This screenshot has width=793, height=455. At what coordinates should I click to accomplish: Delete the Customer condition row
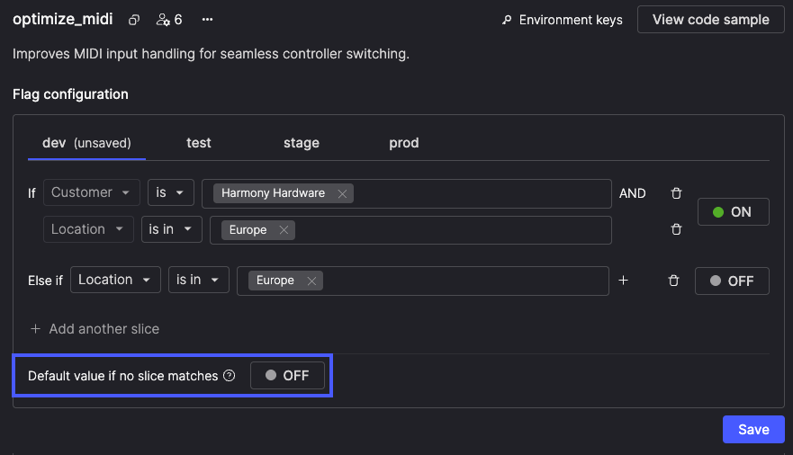(677, 193)
